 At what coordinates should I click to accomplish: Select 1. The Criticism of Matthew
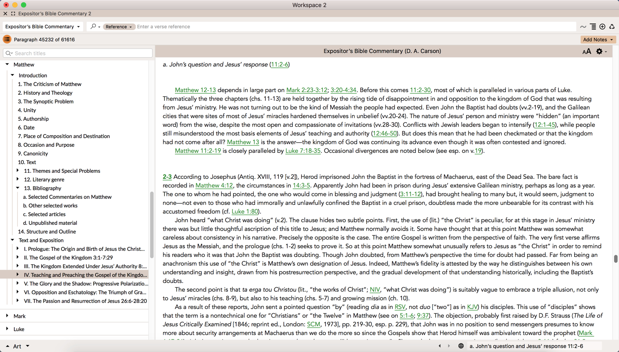pyautogui.click(x=50, y=84)
